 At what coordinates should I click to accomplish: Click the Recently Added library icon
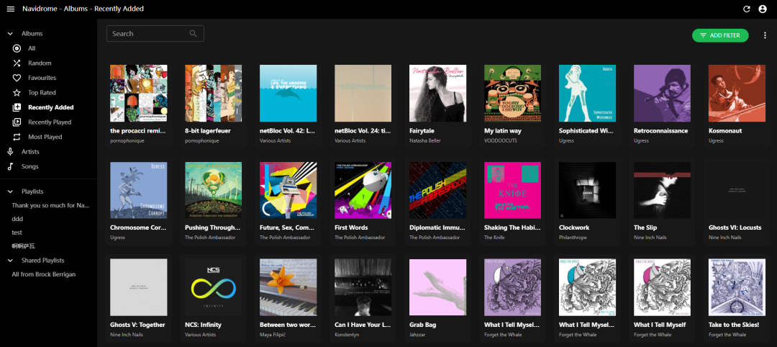click(17, 107)
